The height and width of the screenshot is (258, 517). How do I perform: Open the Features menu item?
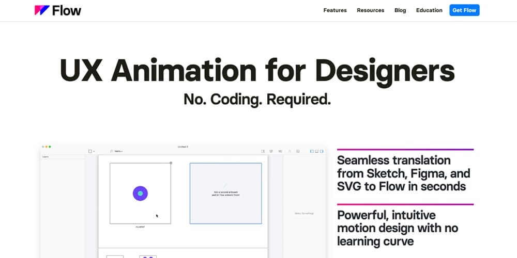335,10
